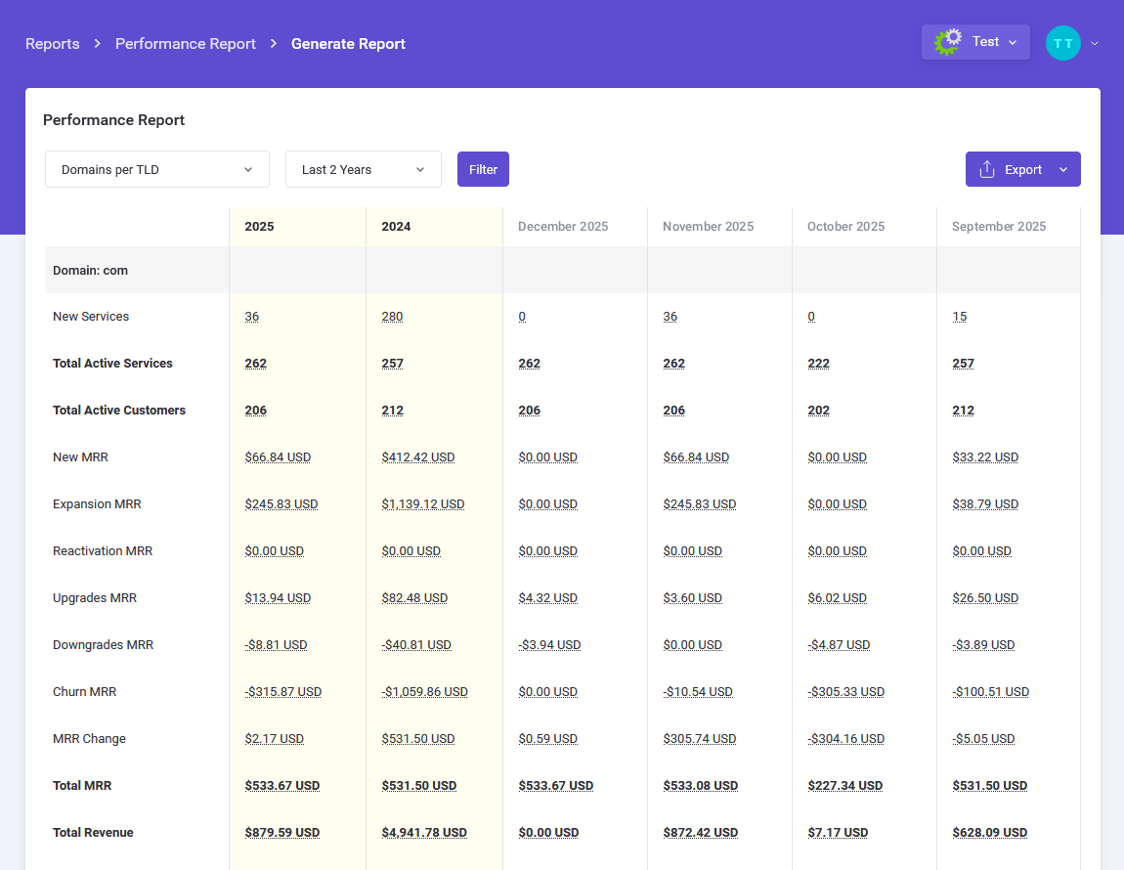Image resolution: width=1124 pixels, height=870 pixels.
Task: Expand the Export options arrow
Action: (1063, 169)
